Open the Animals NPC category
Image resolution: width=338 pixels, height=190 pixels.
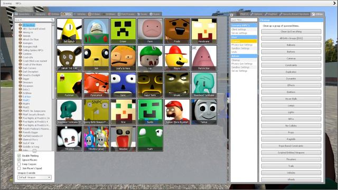[26, 36]
